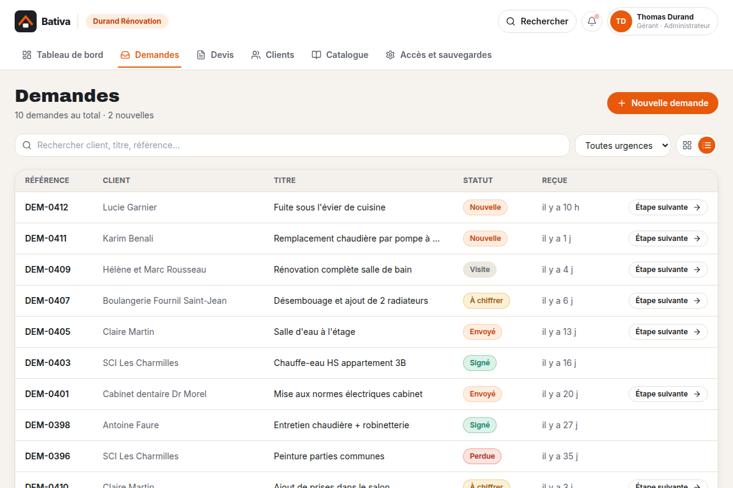Click the Accès et sauvegardes gear icon
Screen dimensions: 733x488
(390, 55)
